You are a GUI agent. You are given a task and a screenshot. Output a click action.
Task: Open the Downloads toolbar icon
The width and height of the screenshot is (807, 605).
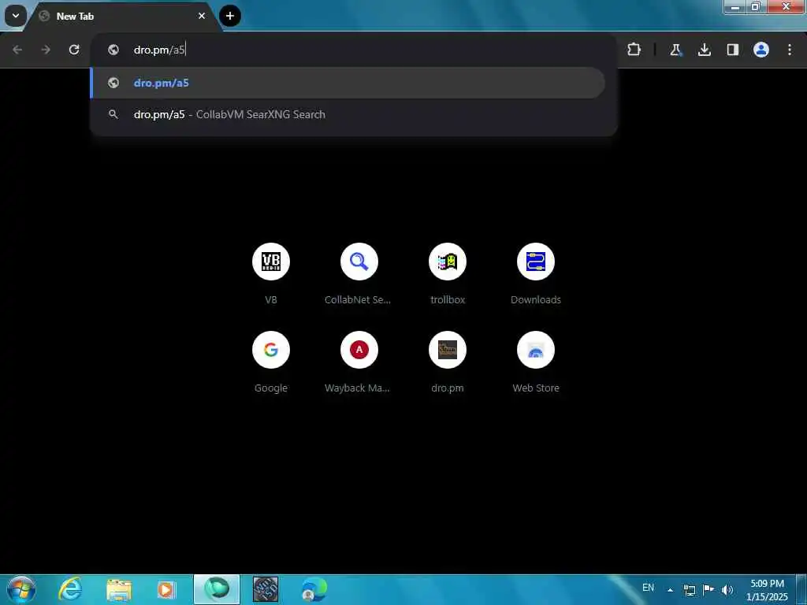pyautogui.click(x=705, y=50)
